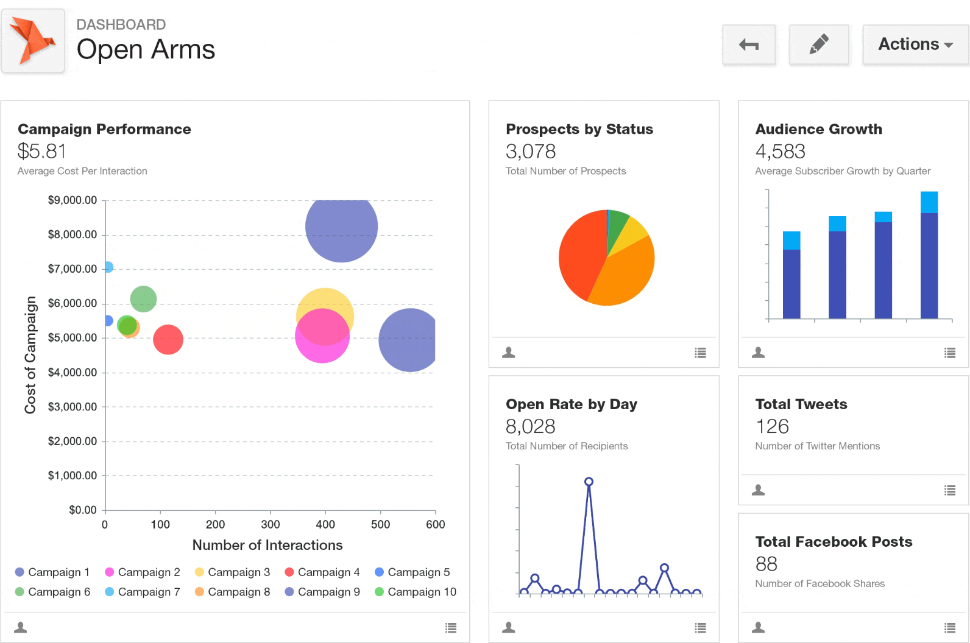Click the Audience Growth title
Screen dimensions: 970x643
click(x=818, y=129)
